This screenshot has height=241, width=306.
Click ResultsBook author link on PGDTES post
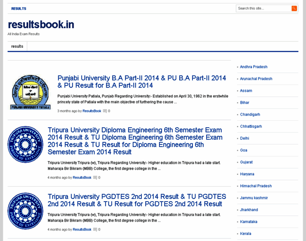point(82,229)
